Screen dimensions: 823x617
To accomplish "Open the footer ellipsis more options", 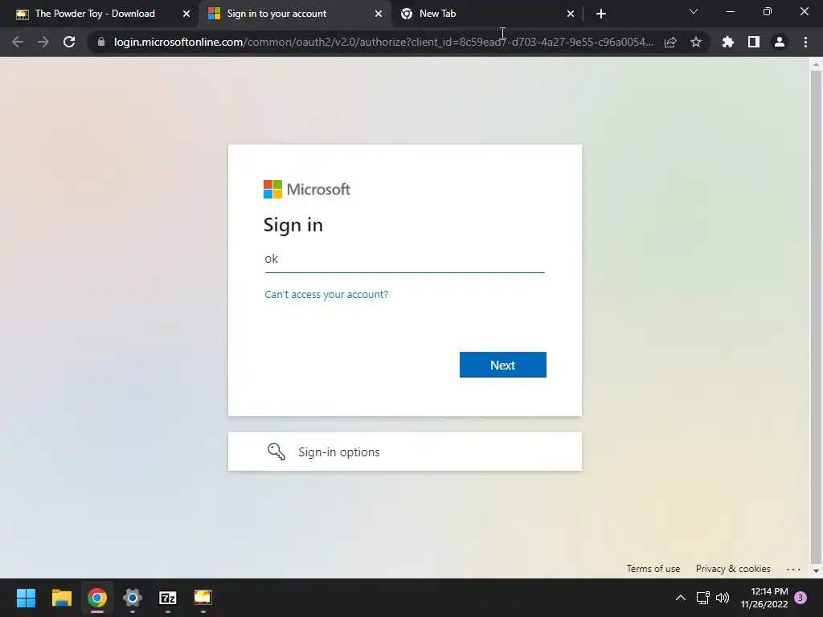I will pyautogui.click(x=793, y=569).
